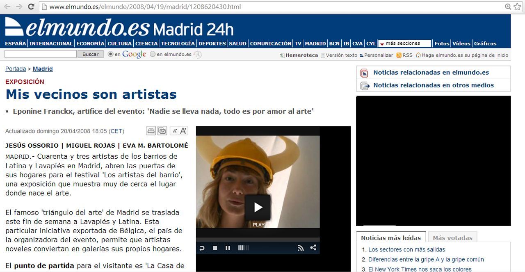Play the video with the central play button
The width and height of the screenshot is (525, 272).
click(x=258, y=207)
